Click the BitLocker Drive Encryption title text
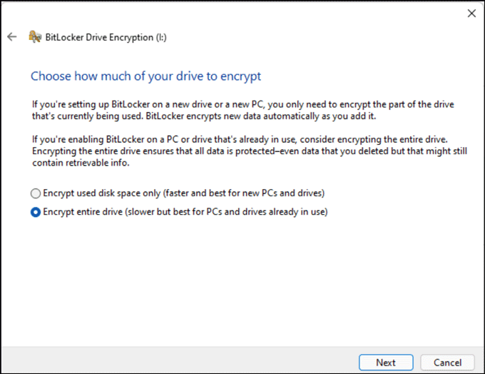 coord(93,36)
